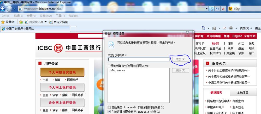The image size is (261, 114).
Task: Open the 收藏夹(A) menu
Action: pyautogui.click(x=46, y=16)
